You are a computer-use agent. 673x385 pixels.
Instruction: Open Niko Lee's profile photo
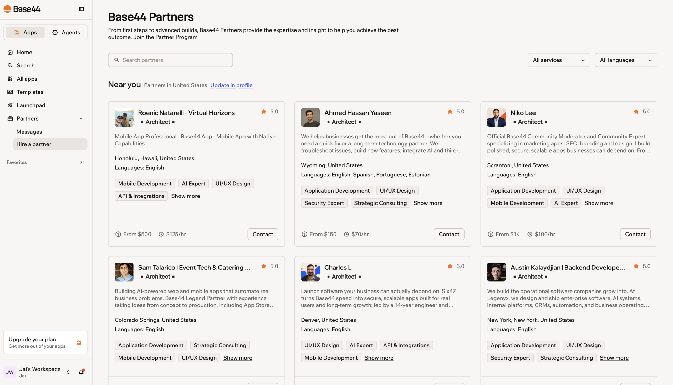tap(496, 117)
